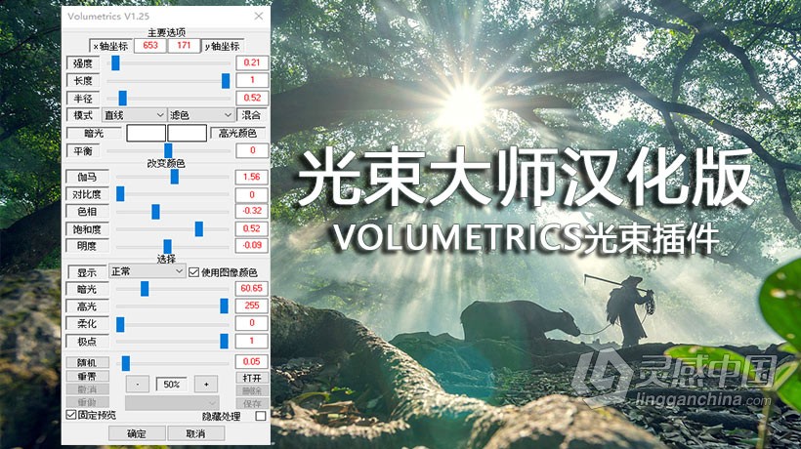Click the 显示 display button
801x449 pixels.
87,272
